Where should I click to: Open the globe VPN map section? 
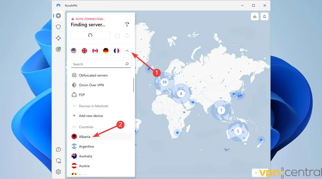58,16
